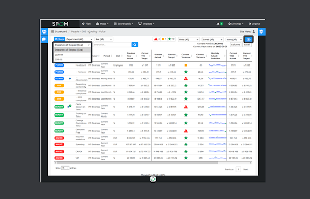Expand the Levels (All) dropdown
Screen dimensions: 310x199
tap(212, 40)
